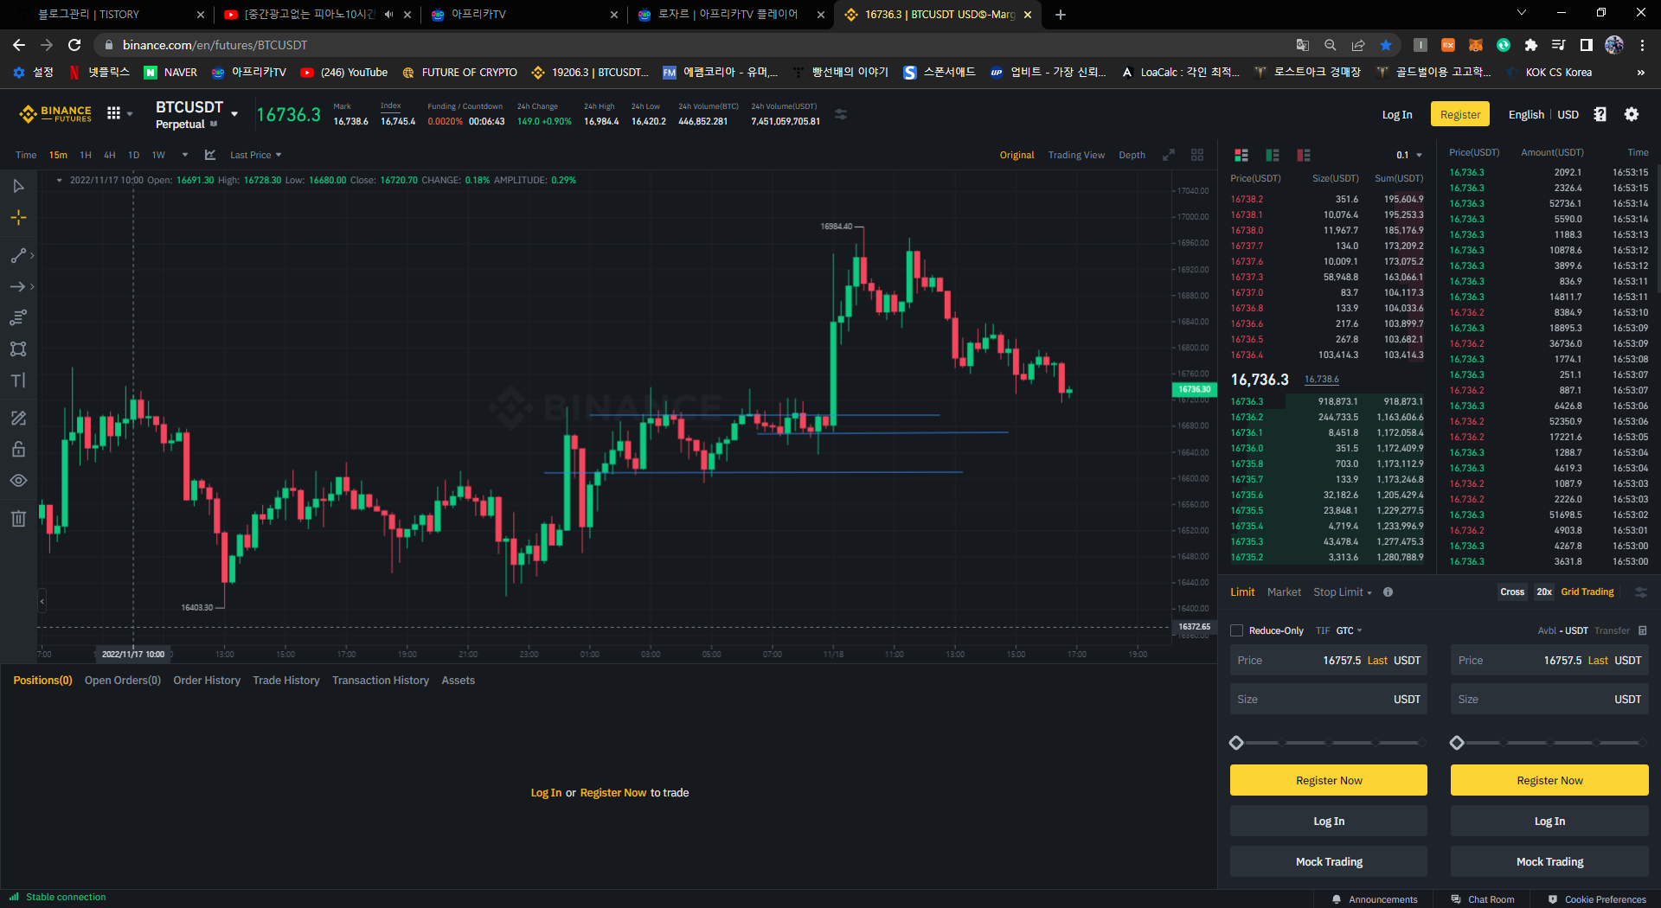
Task: Switch chart to 4H interval
Action: pyautogui.click(x=109, y=155)
